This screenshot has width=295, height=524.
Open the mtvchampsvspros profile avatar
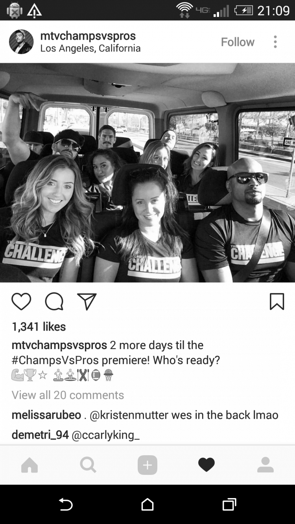click(x=21, y=42)
